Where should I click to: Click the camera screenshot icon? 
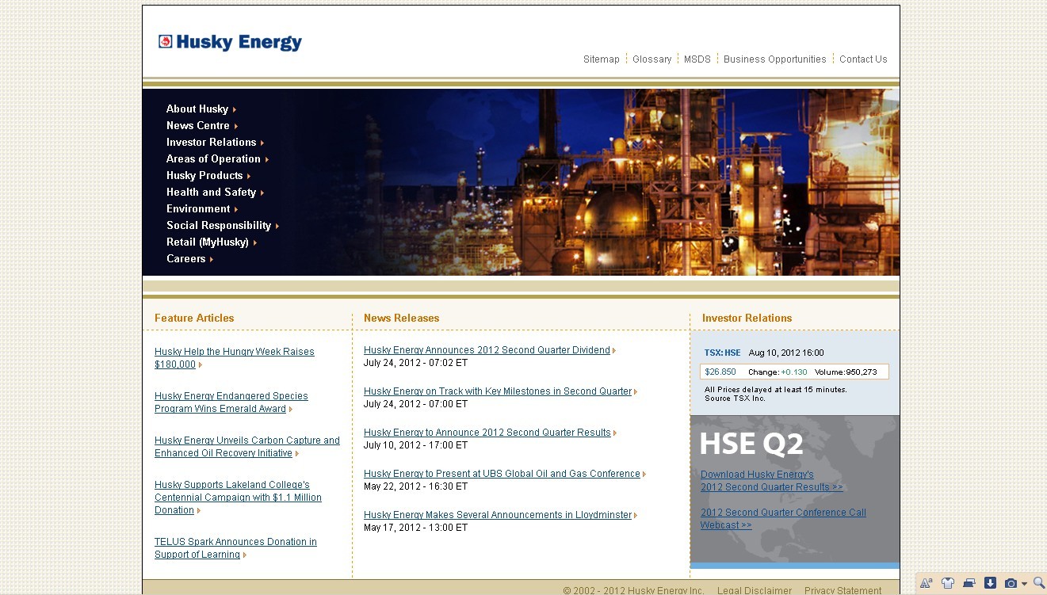pos(1011,583)
